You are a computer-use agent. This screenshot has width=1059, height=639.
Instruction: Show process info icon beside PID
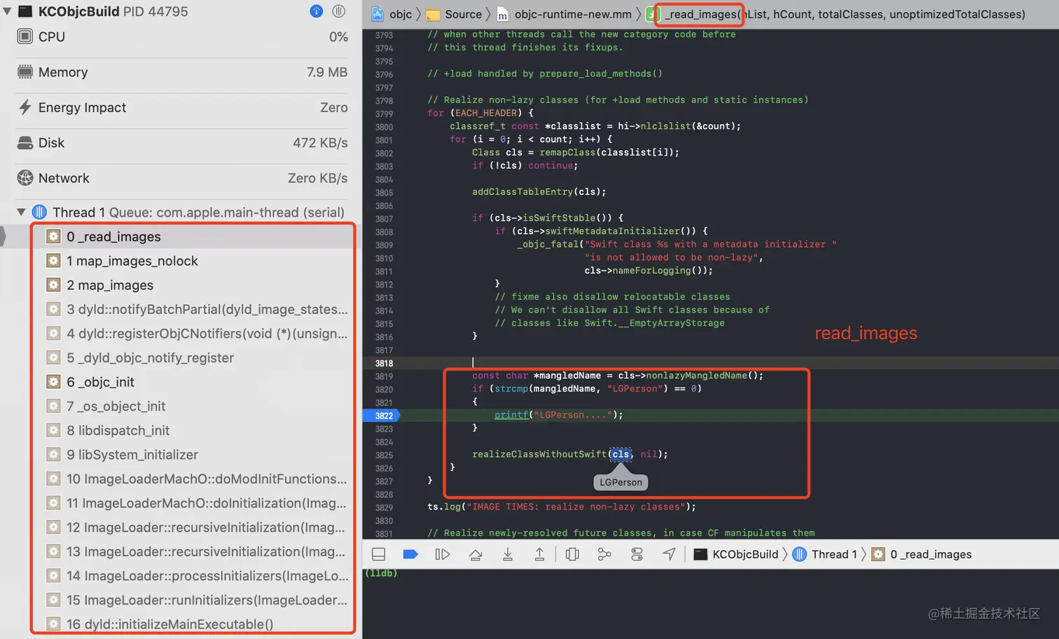click(x=317, y=11)
